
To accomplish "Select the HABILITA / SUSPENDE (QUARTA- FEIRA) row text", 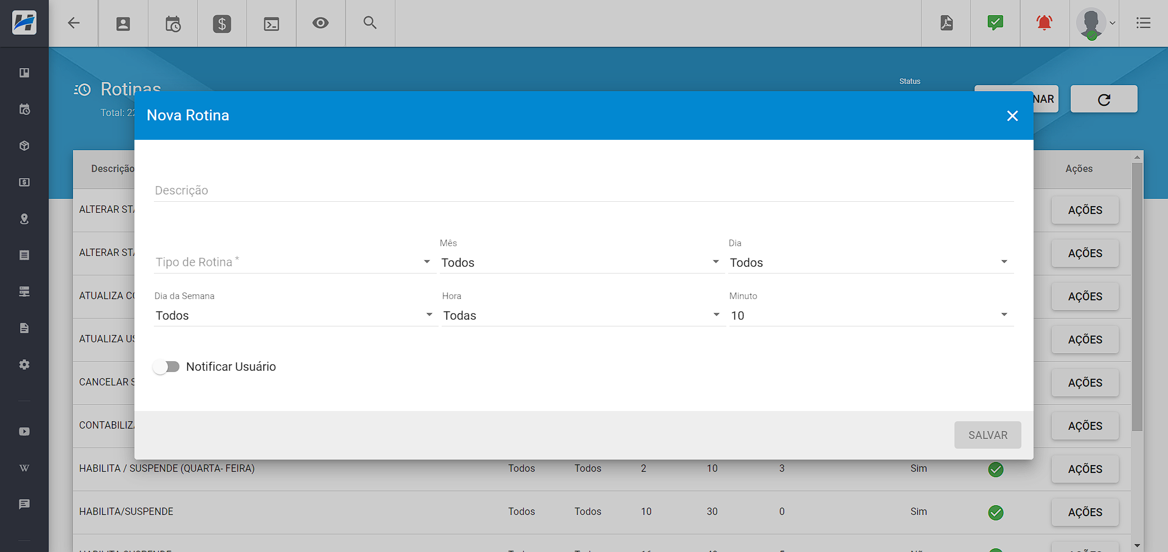I will point(167,469).
